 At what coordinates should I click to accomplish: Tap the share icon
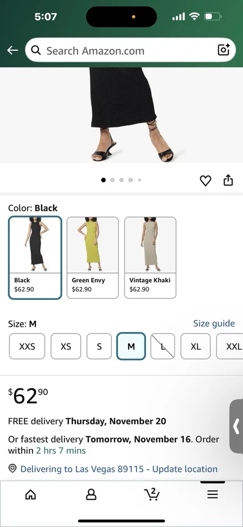[x=228, y=180]
